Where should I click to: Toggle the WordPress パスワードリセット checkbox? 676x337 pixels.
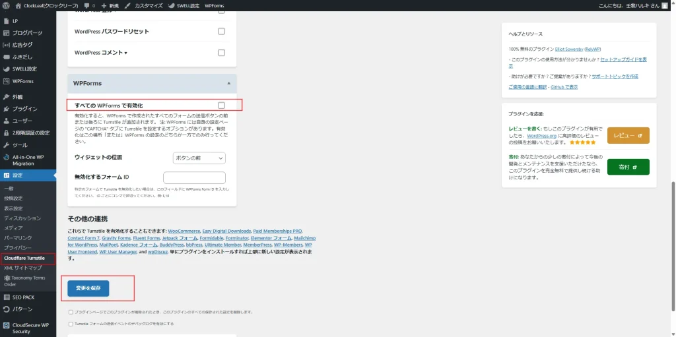221,32
